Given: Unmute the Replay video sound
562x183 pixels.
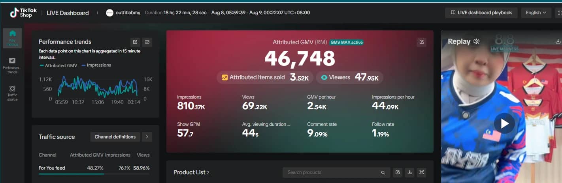Looking at the screenshot, I should tap(477, 41).
